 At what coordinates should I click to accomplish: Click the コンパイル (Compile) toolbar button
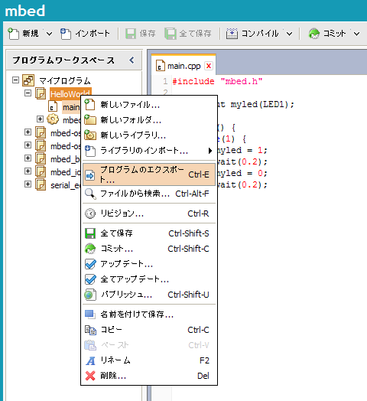[252, 34]
